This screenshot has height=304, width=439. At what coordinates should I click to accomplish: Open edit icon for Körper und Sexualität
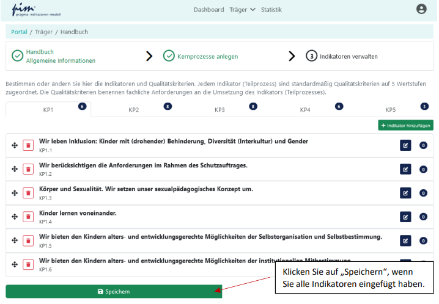(405, 193)
